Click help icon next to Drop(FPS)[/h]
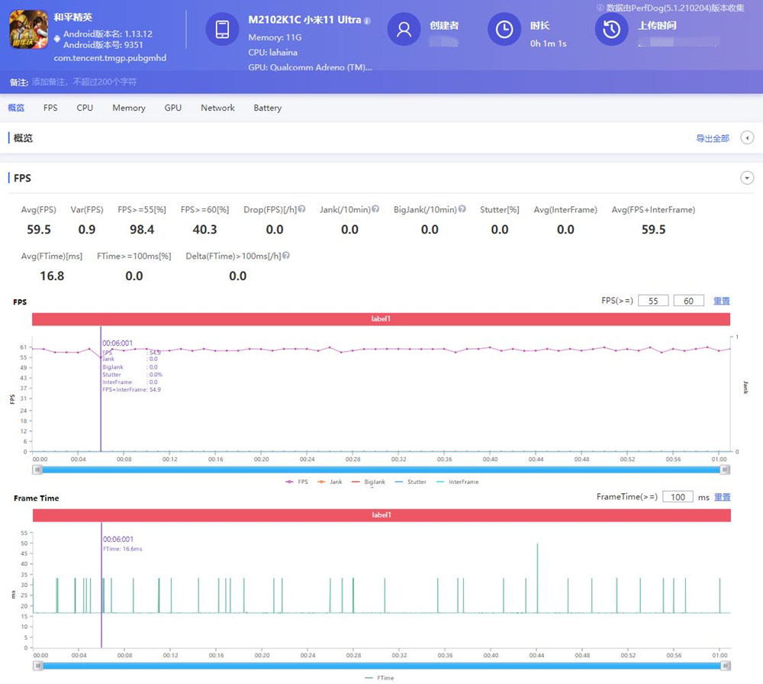Viewport: 763px width, 684px height. (301, 209)
